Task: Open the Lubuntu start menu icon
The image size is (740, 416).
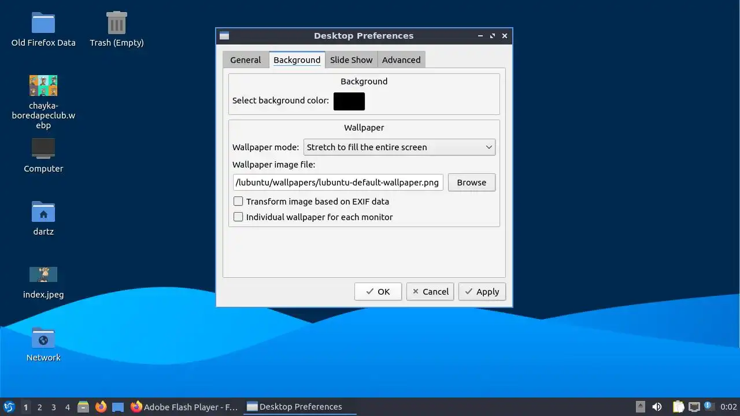Action: point(9,407)
